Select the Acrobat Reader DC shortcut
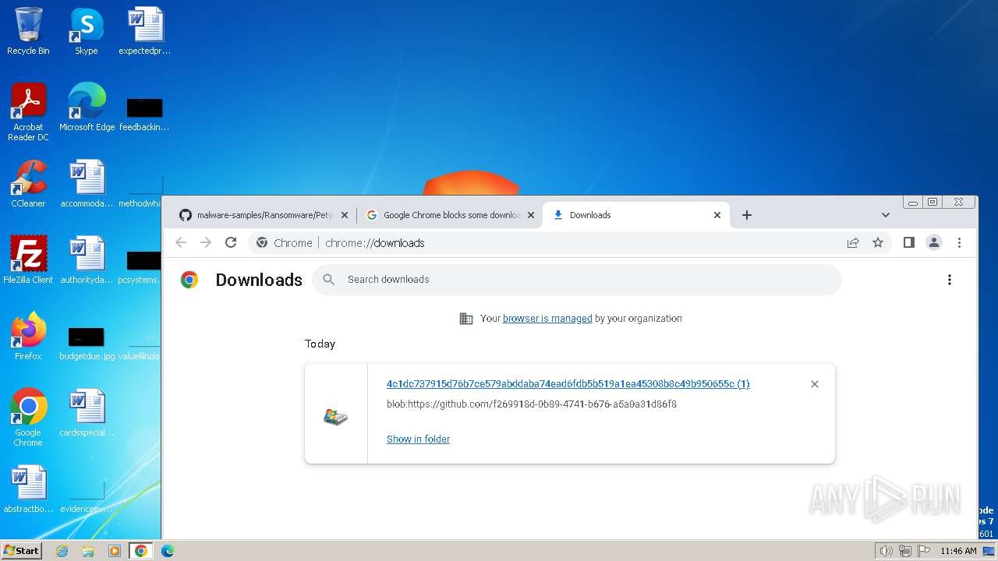Screen dimensions: 998x561 click(x=28, y=112)
